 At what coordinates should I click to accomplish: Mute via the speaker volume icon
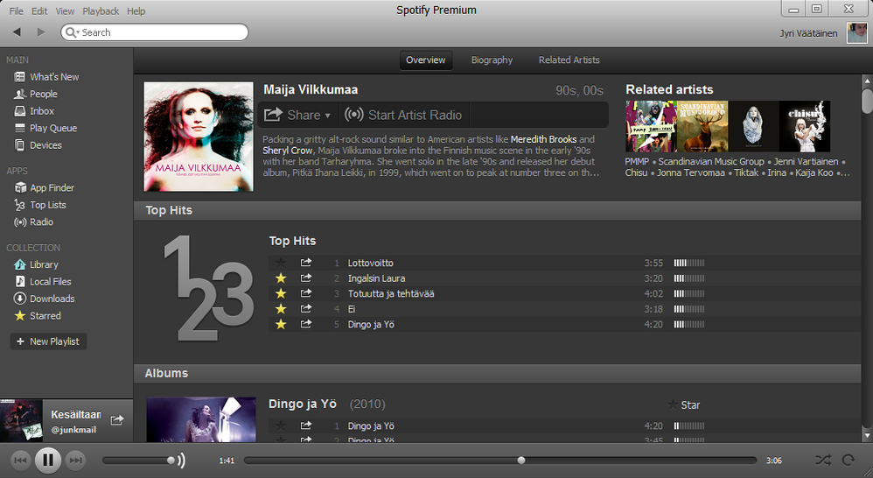pos(181,460)
